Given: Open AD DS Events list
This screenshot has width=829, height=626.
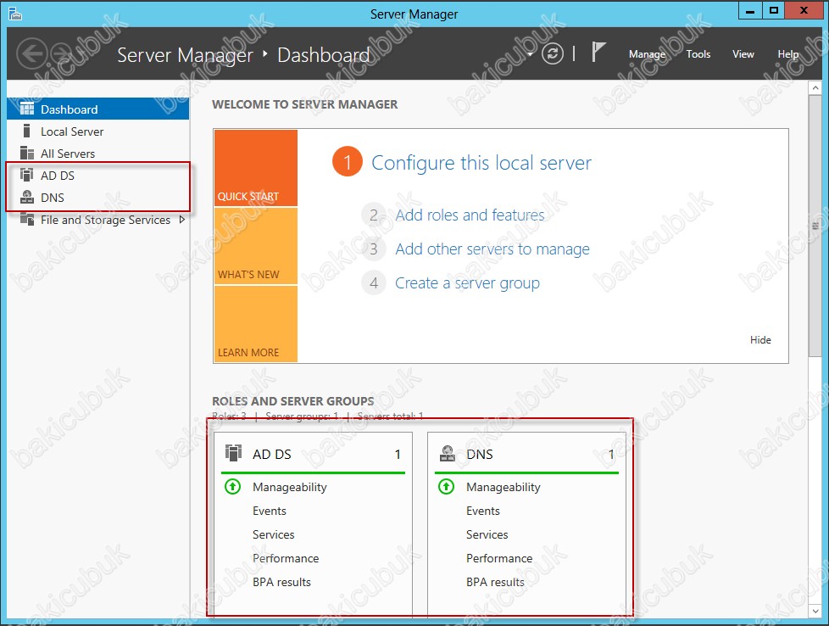Looking at the screenshot, I should [269, 511].
